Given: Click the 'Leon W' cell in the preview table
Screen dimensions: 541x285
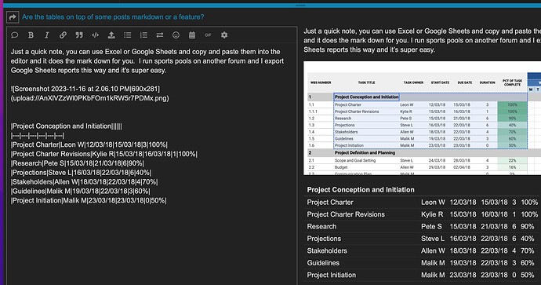Looking at the screenshot, I should [433, 203].
